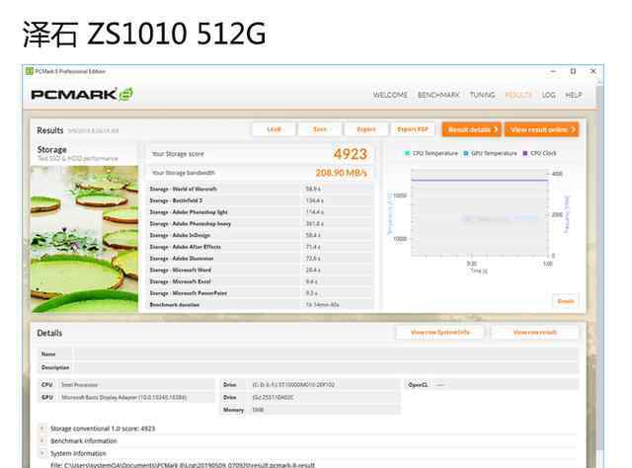The image size is (632, 468).
Task: Click the storage bandwidth 208.90 MB/s
Action: point(341,173)
